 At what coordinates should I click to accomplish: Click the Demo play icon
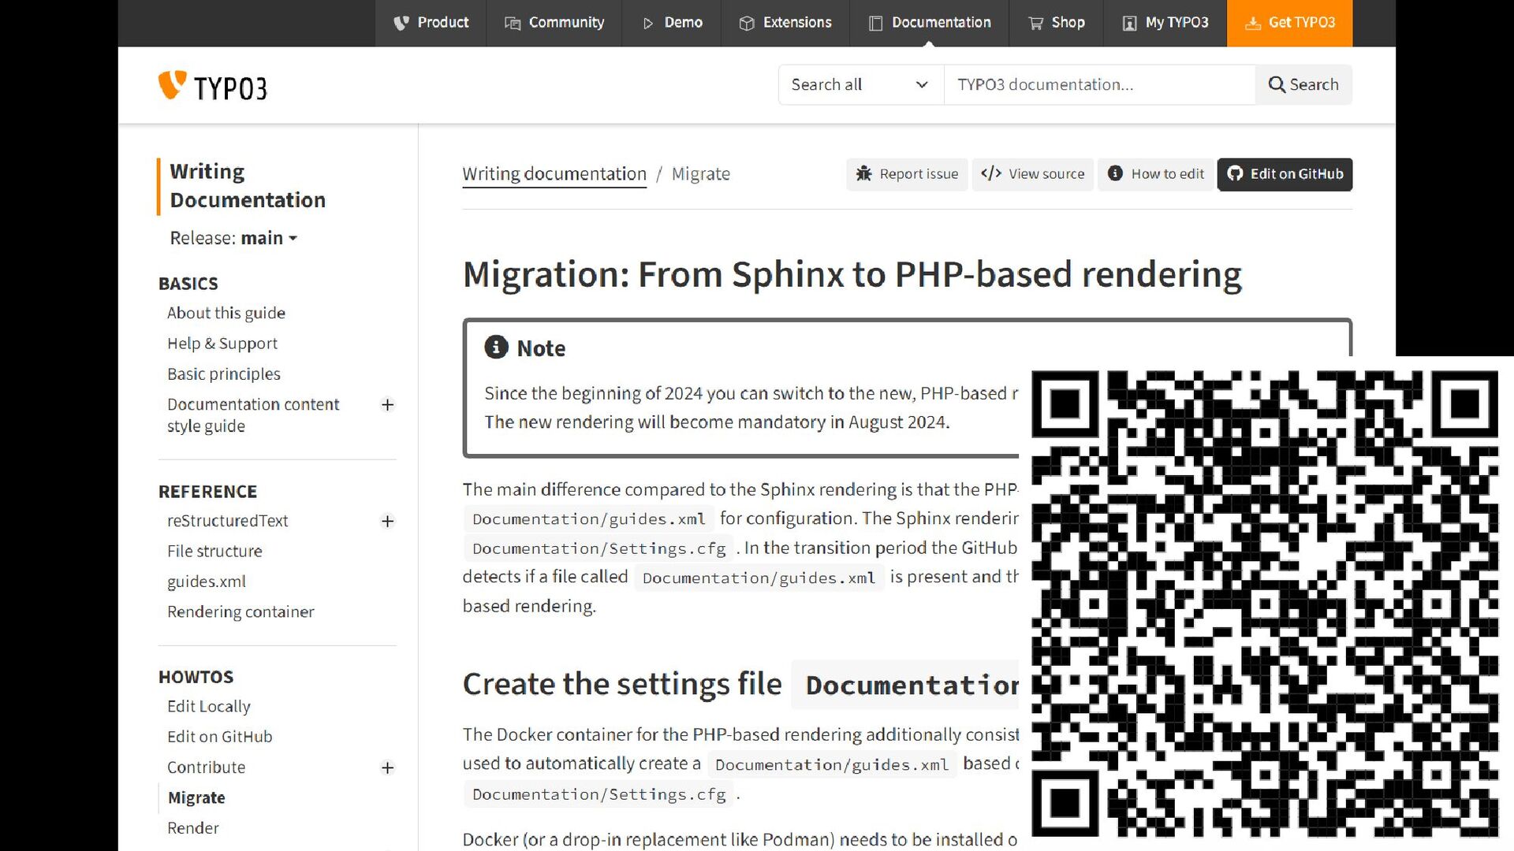point(648,23)
